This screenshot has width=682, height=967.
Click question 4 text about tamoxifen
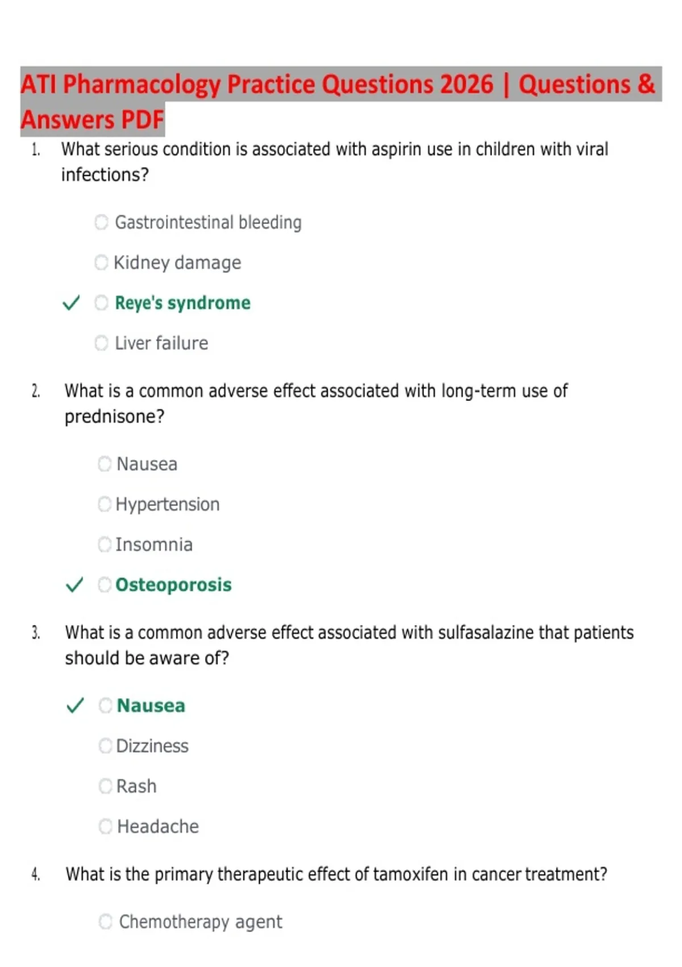pos(336,874)
